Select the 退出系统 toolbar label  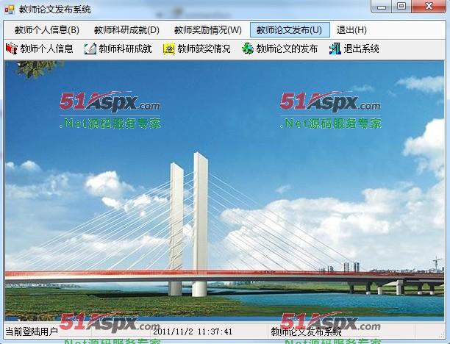click(x=361, y=49)
